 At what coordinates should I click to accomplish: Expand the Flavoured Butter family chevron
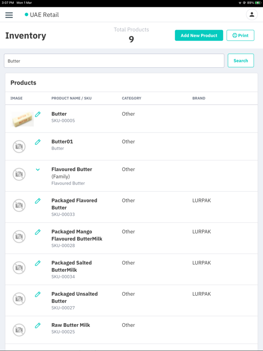38,170
